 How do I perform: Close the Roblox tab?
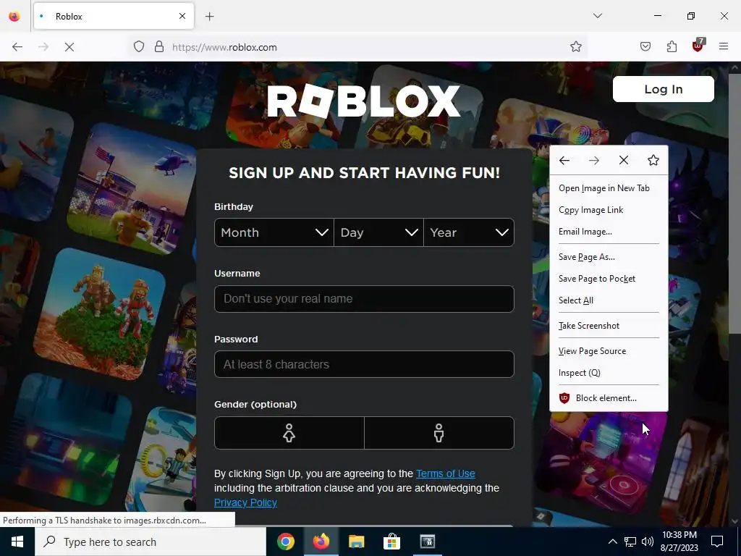pyautogui.click(x=182, y=16)
